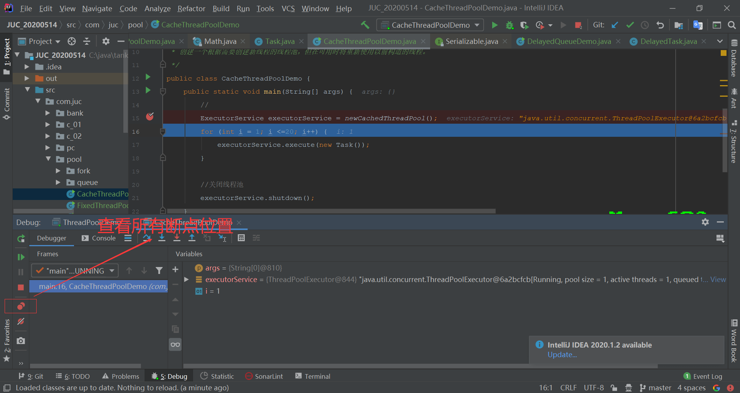Resume the program in the Debug panel
The height and width of the screenshot is (393, 740).
(21, 257)
